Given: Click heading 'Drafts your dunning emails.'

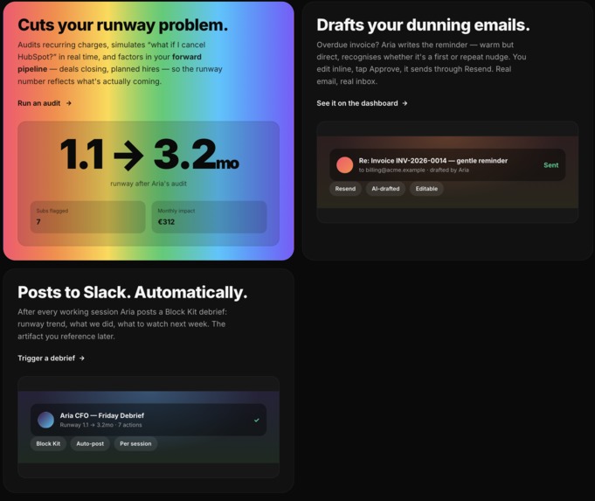Looking at the screenshot, I should pos(423,25).
